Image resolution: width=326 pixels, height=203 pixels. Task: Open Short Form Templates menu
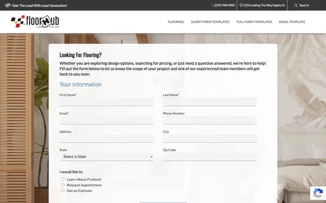210,22
